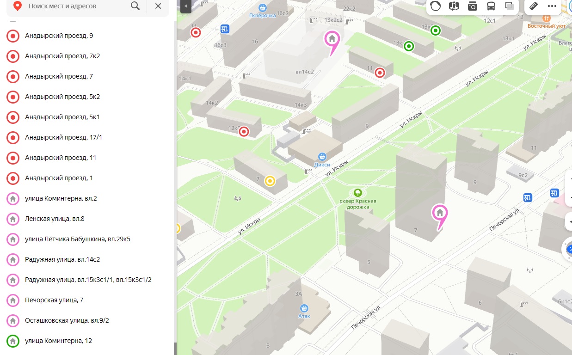Click building label 9с2
Viewport: 572px width, 355px height.
[x=523, y=175]
